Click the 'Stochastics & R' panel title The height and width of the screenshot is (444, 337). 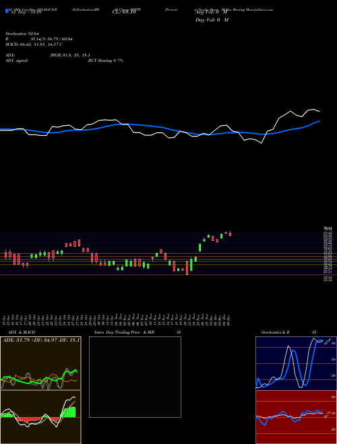click(x=276, y=332)
